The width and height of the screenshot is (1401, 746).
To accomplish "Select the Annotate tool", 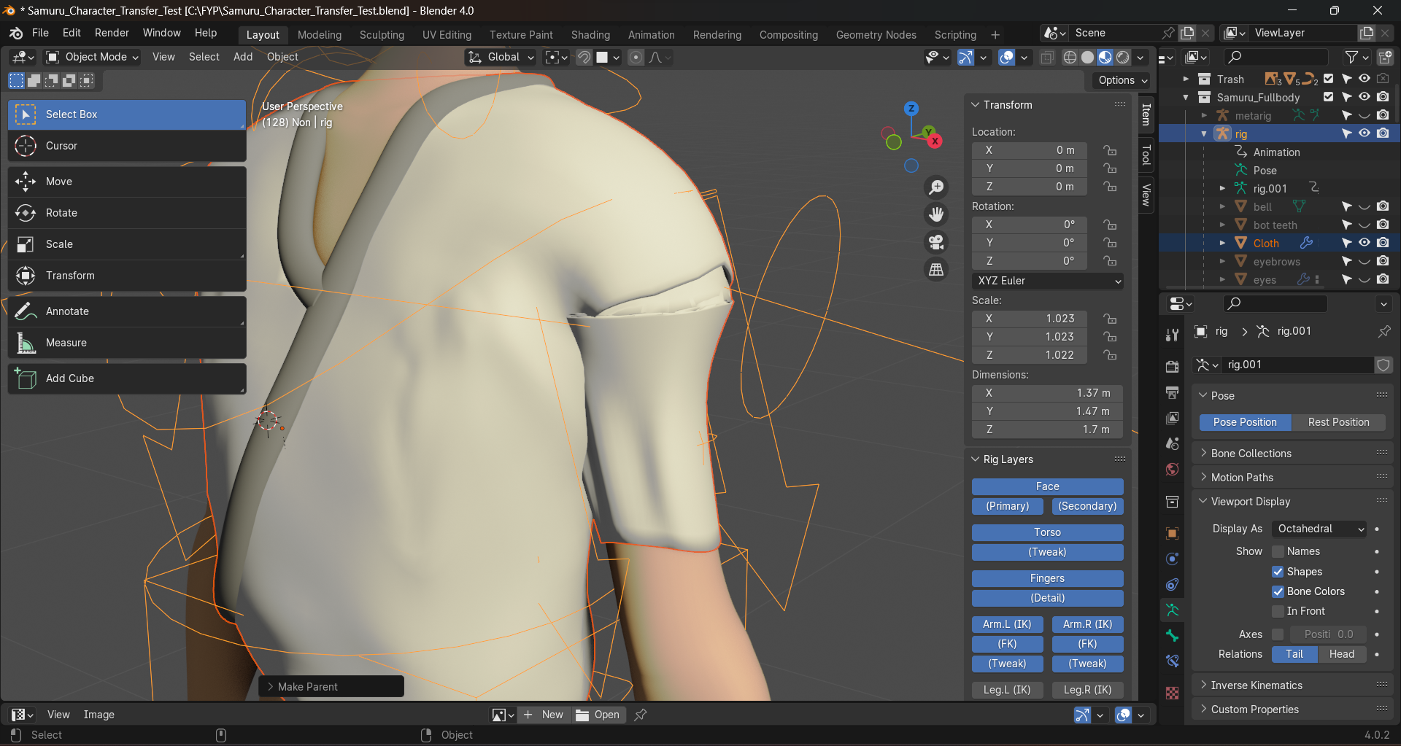I will tap(127, 311).
